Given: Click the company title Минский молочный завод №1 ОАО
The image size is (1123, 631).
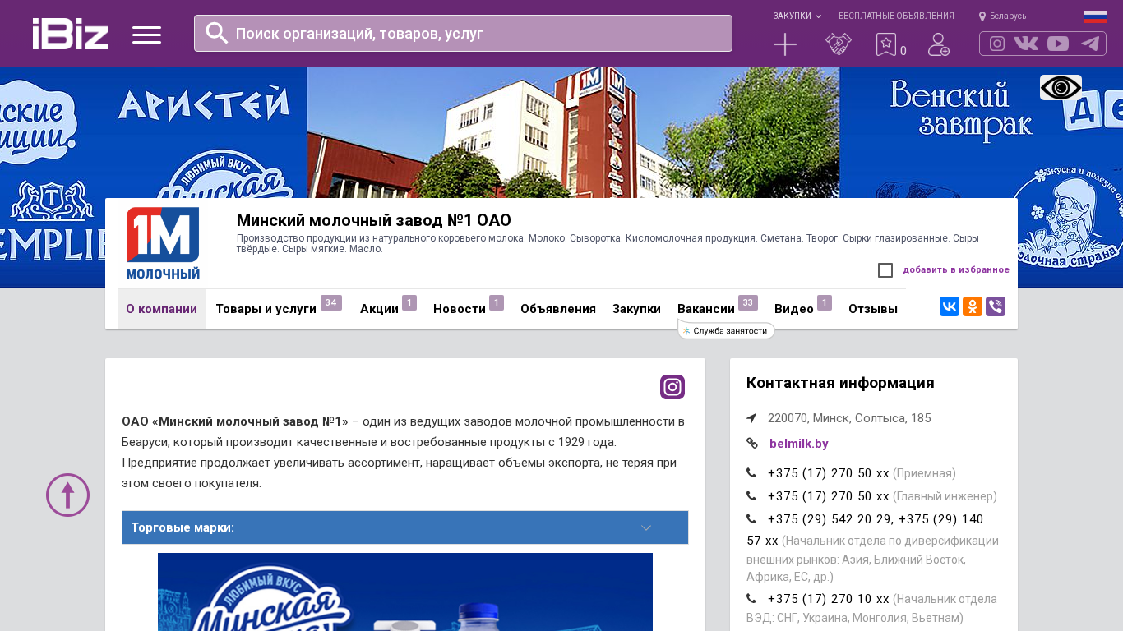Looking at the screenshot, I should [374, 220].
